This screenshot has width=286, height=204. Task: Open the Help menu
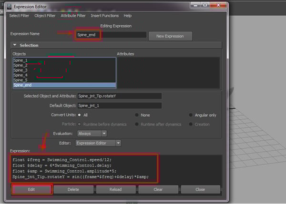pyautogui.click(x=127, y=16)
